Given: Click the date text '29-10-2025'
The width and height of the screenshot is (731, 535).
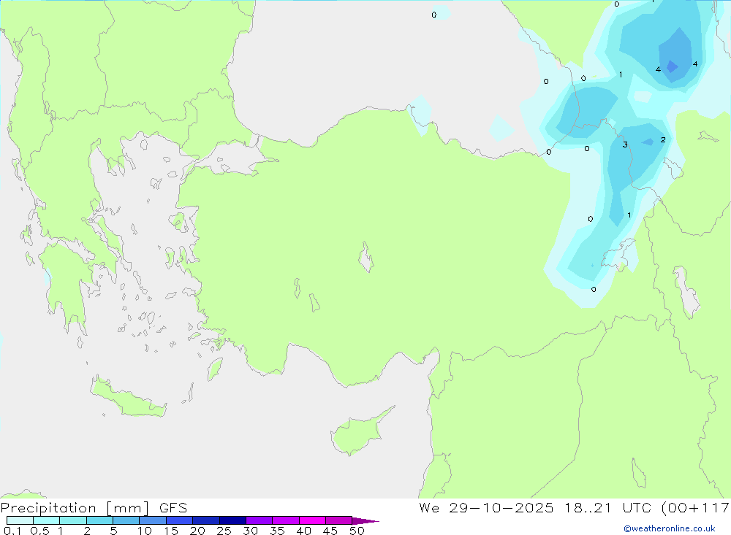Looking at the screenshot, I should pos(501,507).
